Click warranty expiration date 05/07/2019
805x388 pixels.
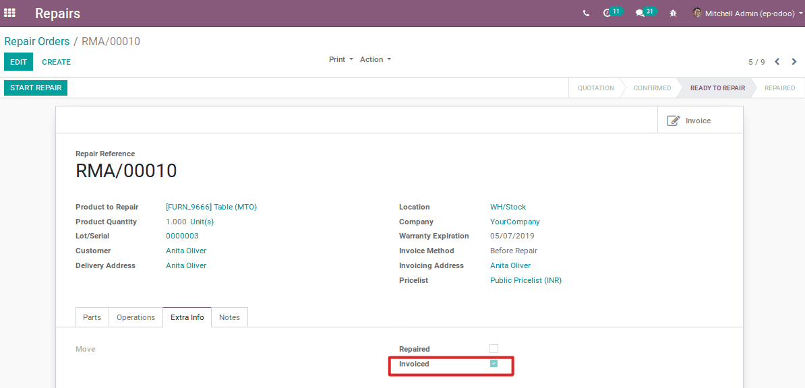pyautogui.click(x=512, y=236)
